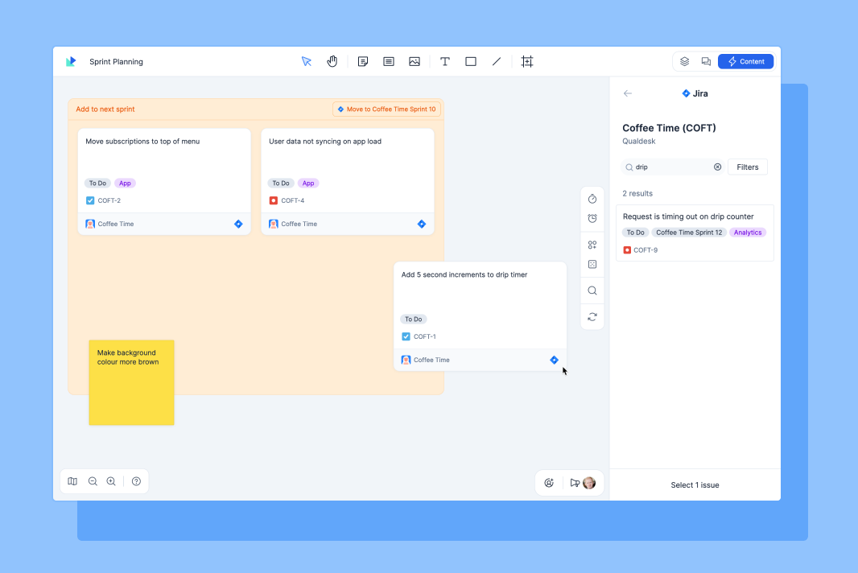
Task: Open Search from the right toolbar
Action: (x=592, y=291)
